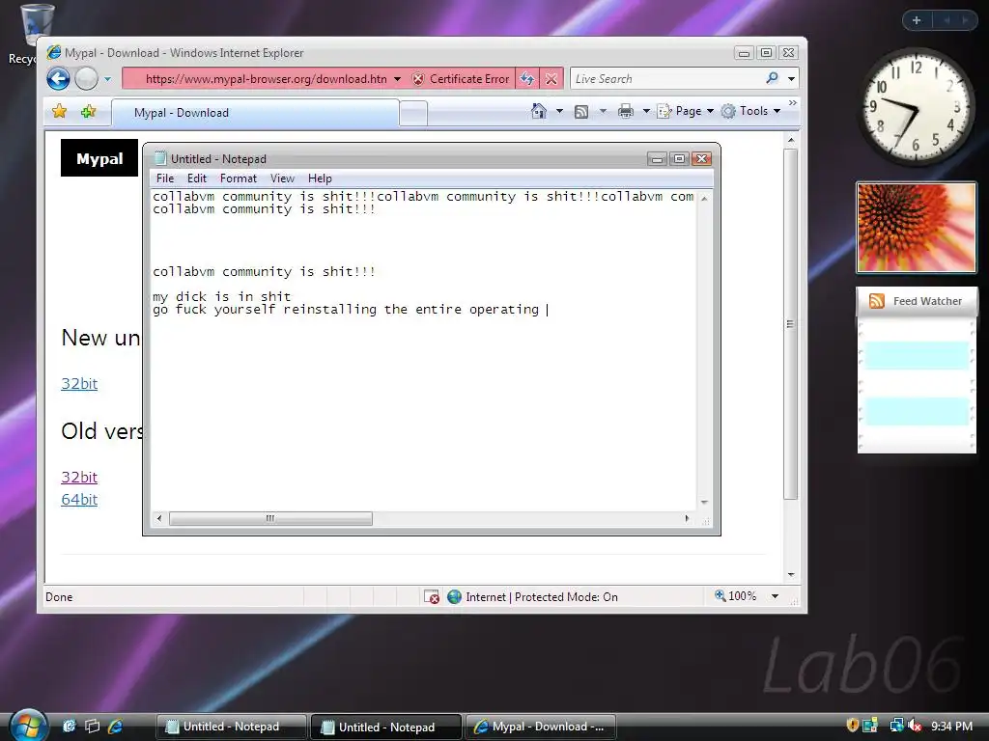
Task: Expand the feeds dropdown arrow
Action: click(603, 111)
